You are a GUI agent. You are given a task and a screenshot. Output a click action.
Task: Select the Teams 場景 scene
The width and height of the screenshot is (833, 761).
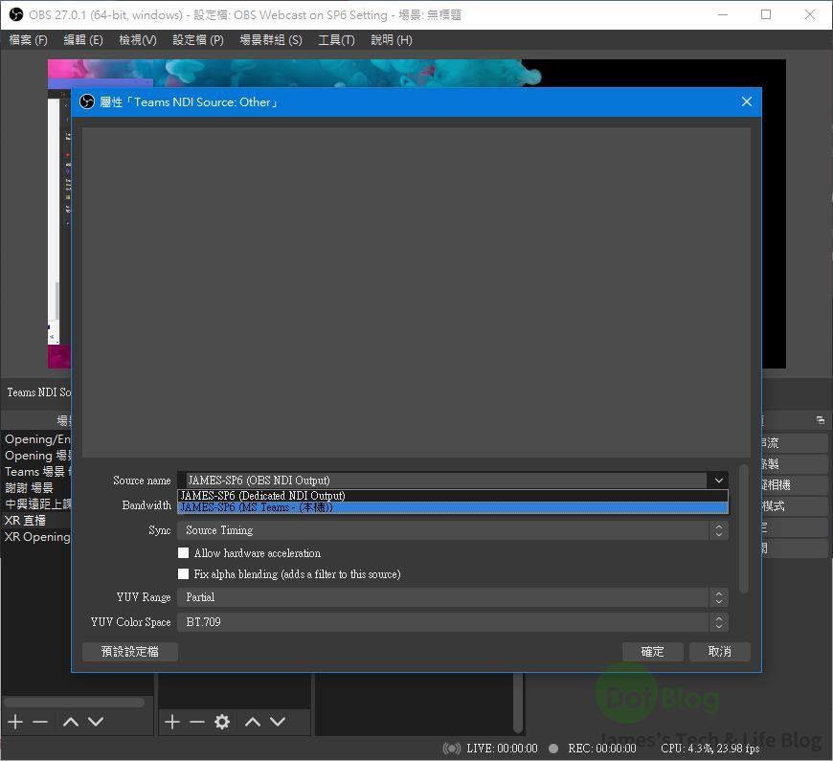click(x=36, y=472)
